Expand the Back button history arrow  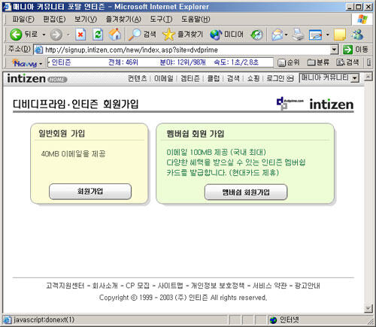tap(44, 35)
